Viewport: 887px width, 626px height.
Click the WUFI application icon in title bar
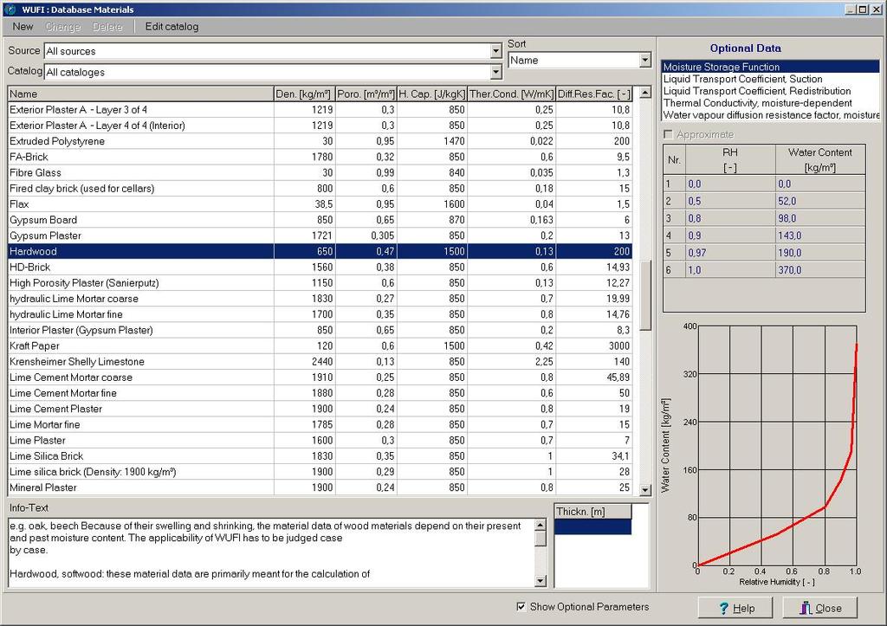coord(10,9)
